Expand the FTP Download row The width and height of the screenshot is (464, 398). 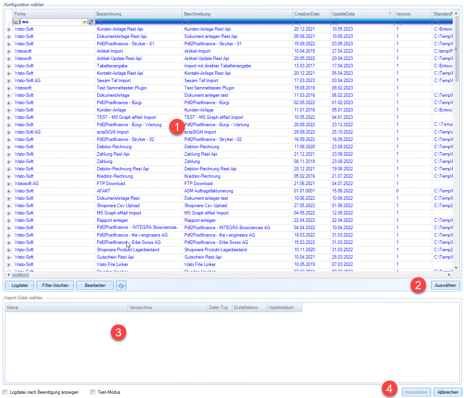click(9, 184)
